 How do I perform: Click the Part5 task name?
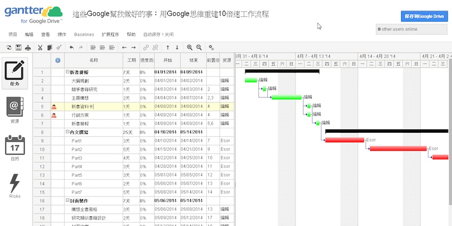coord(77,175)
